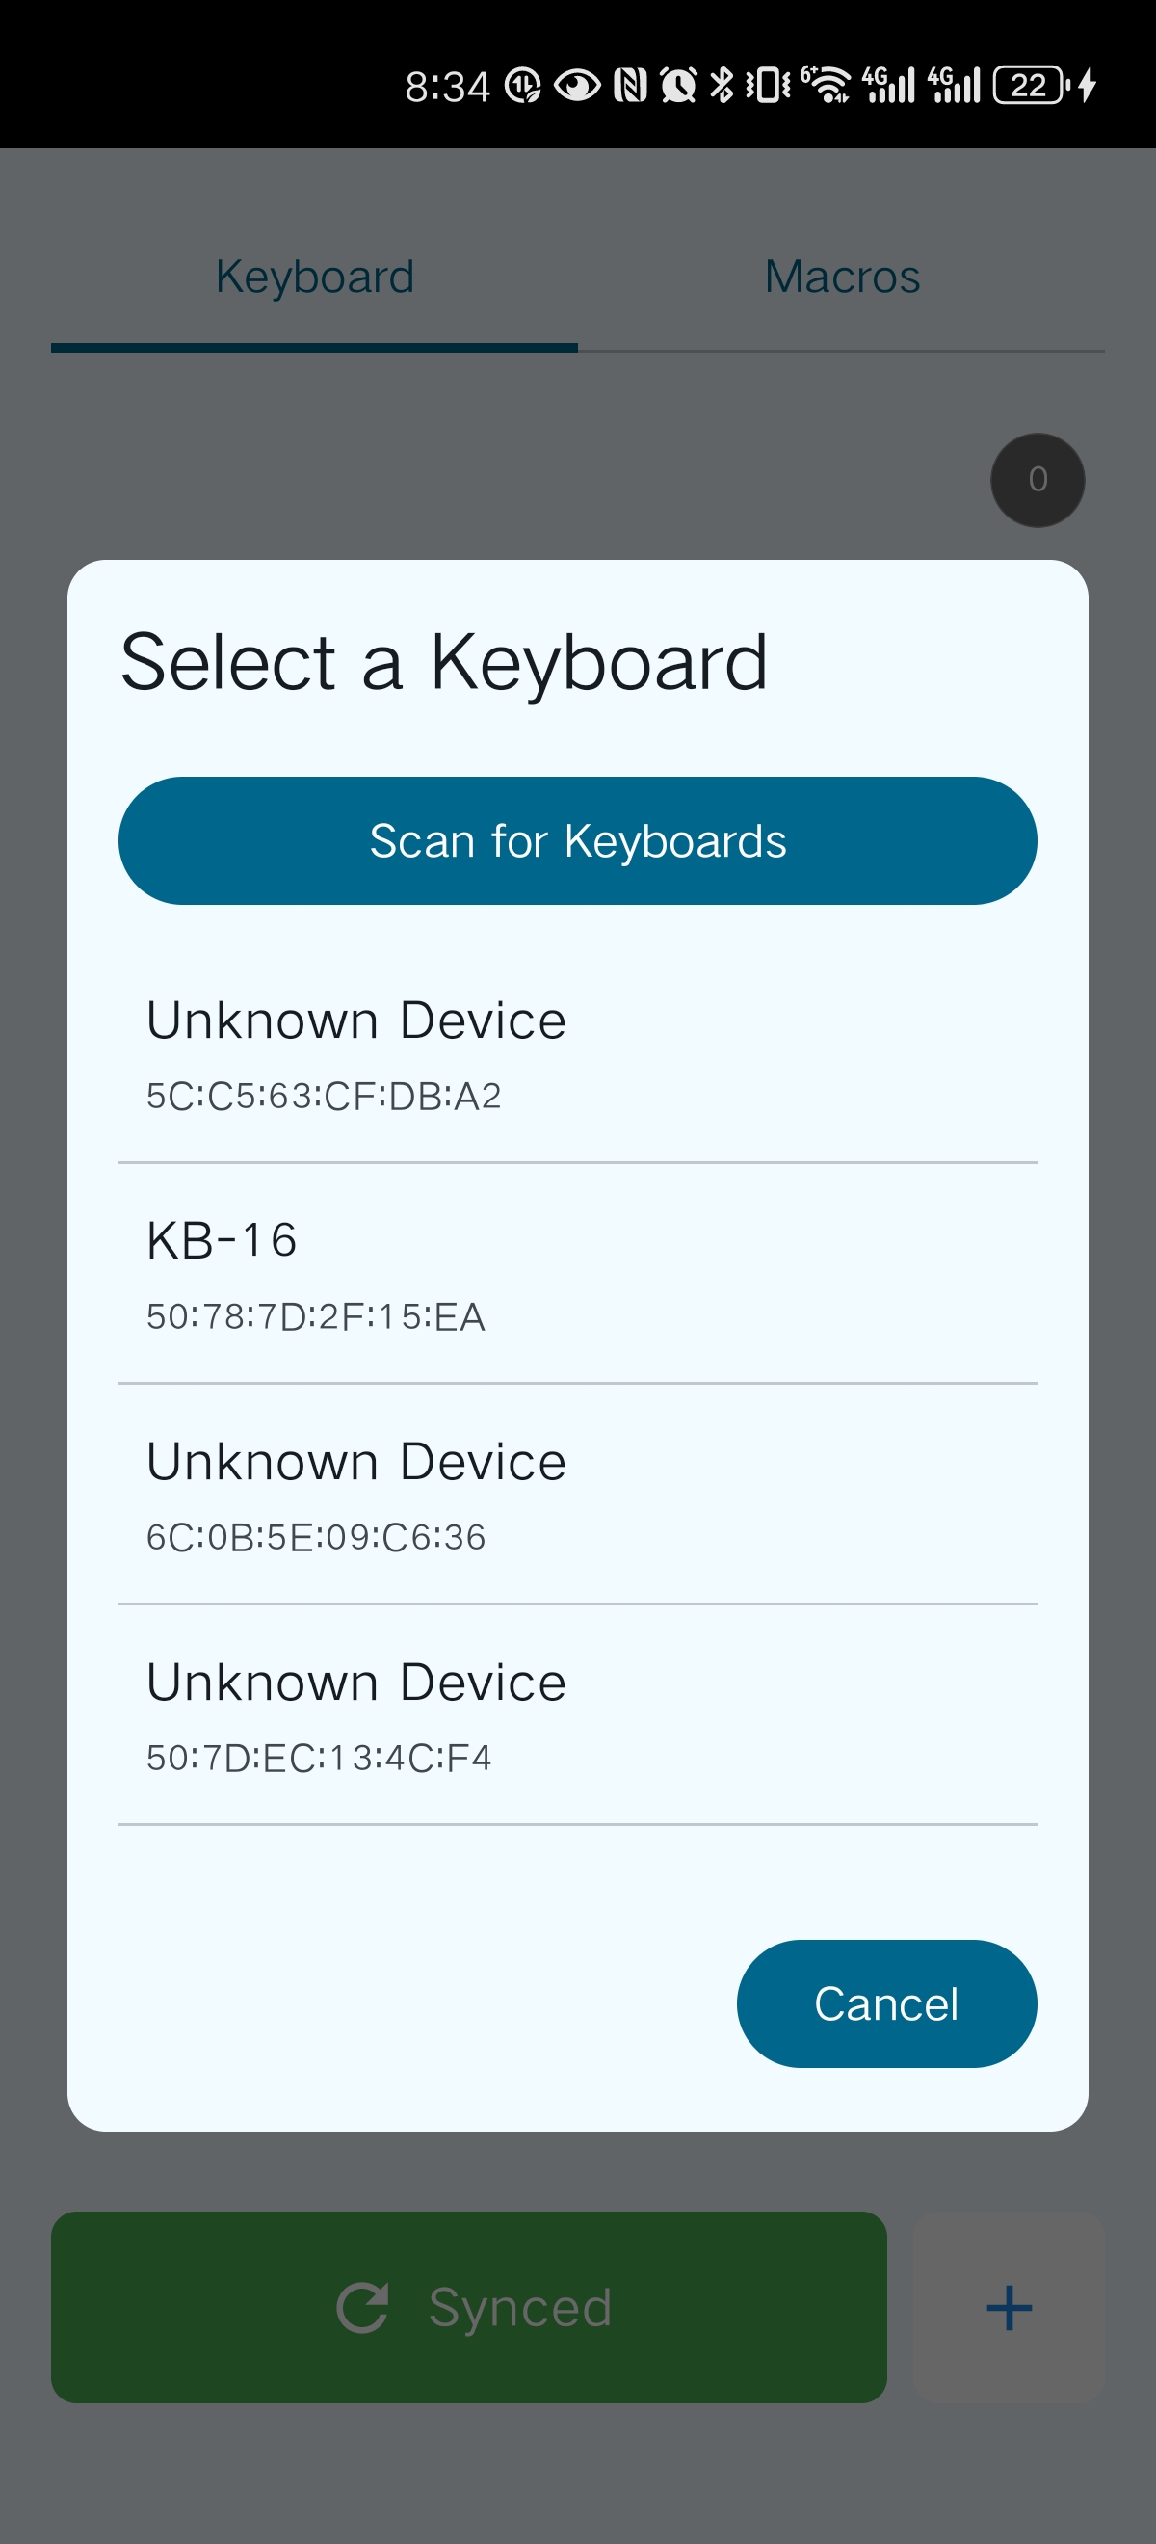The width and height of the screenshot is (1156, 2544).
Task: Tap the Wi-Fi status bar icon
Action: (828, 85)
